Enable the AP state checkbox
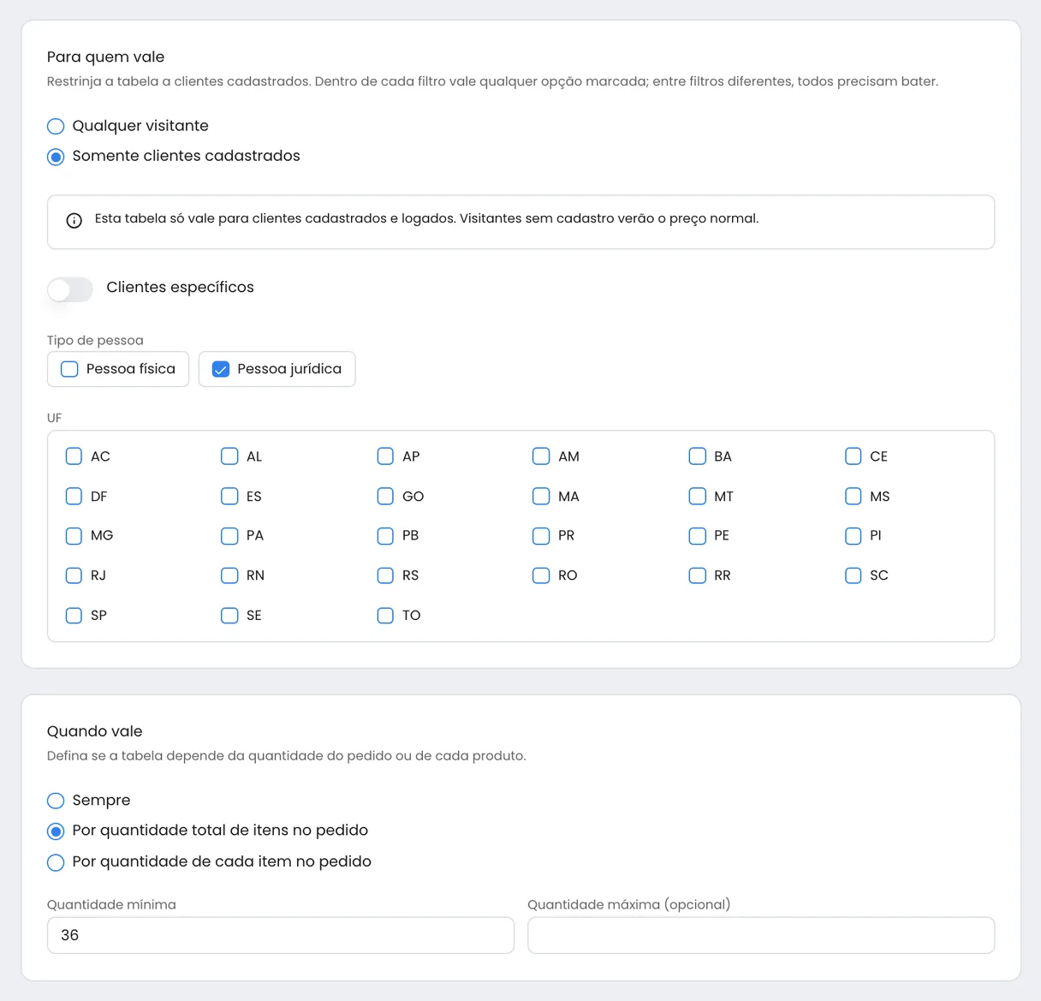The height and width of the screenshot is (1001, 1041). [x=385, y=456]
